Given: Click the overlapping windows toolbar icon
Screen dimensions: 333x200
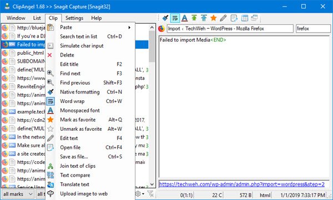Looking at the screenshot, I should (254, 18).
